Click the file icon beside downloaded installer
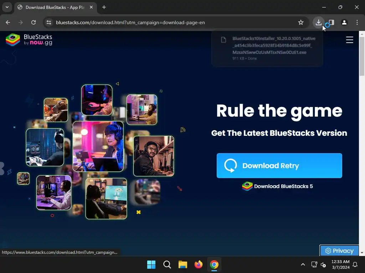365x273 pixels. (x=223, y=40)
